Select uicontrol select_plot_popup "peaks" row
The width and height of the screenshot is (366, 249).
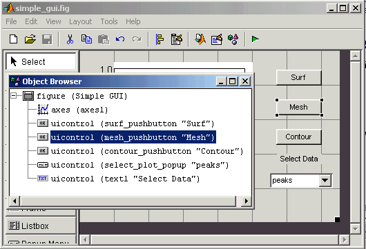coord(139,165)
